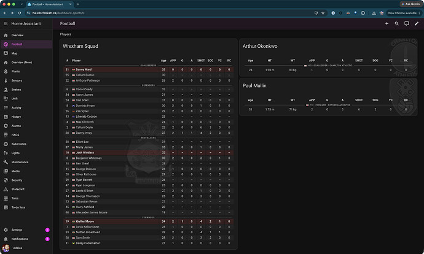The image size is (424, 254).
Task: Open a new browser tab
Action: coord(78,4)
